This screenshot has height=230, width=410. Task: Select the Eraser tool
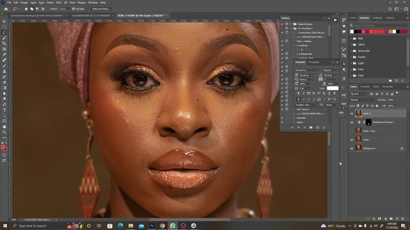4,82
